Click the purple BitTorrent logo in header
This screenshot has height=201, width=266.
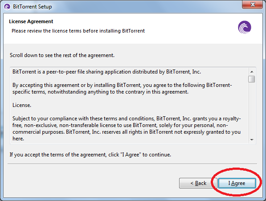click(x=245, y=27)
